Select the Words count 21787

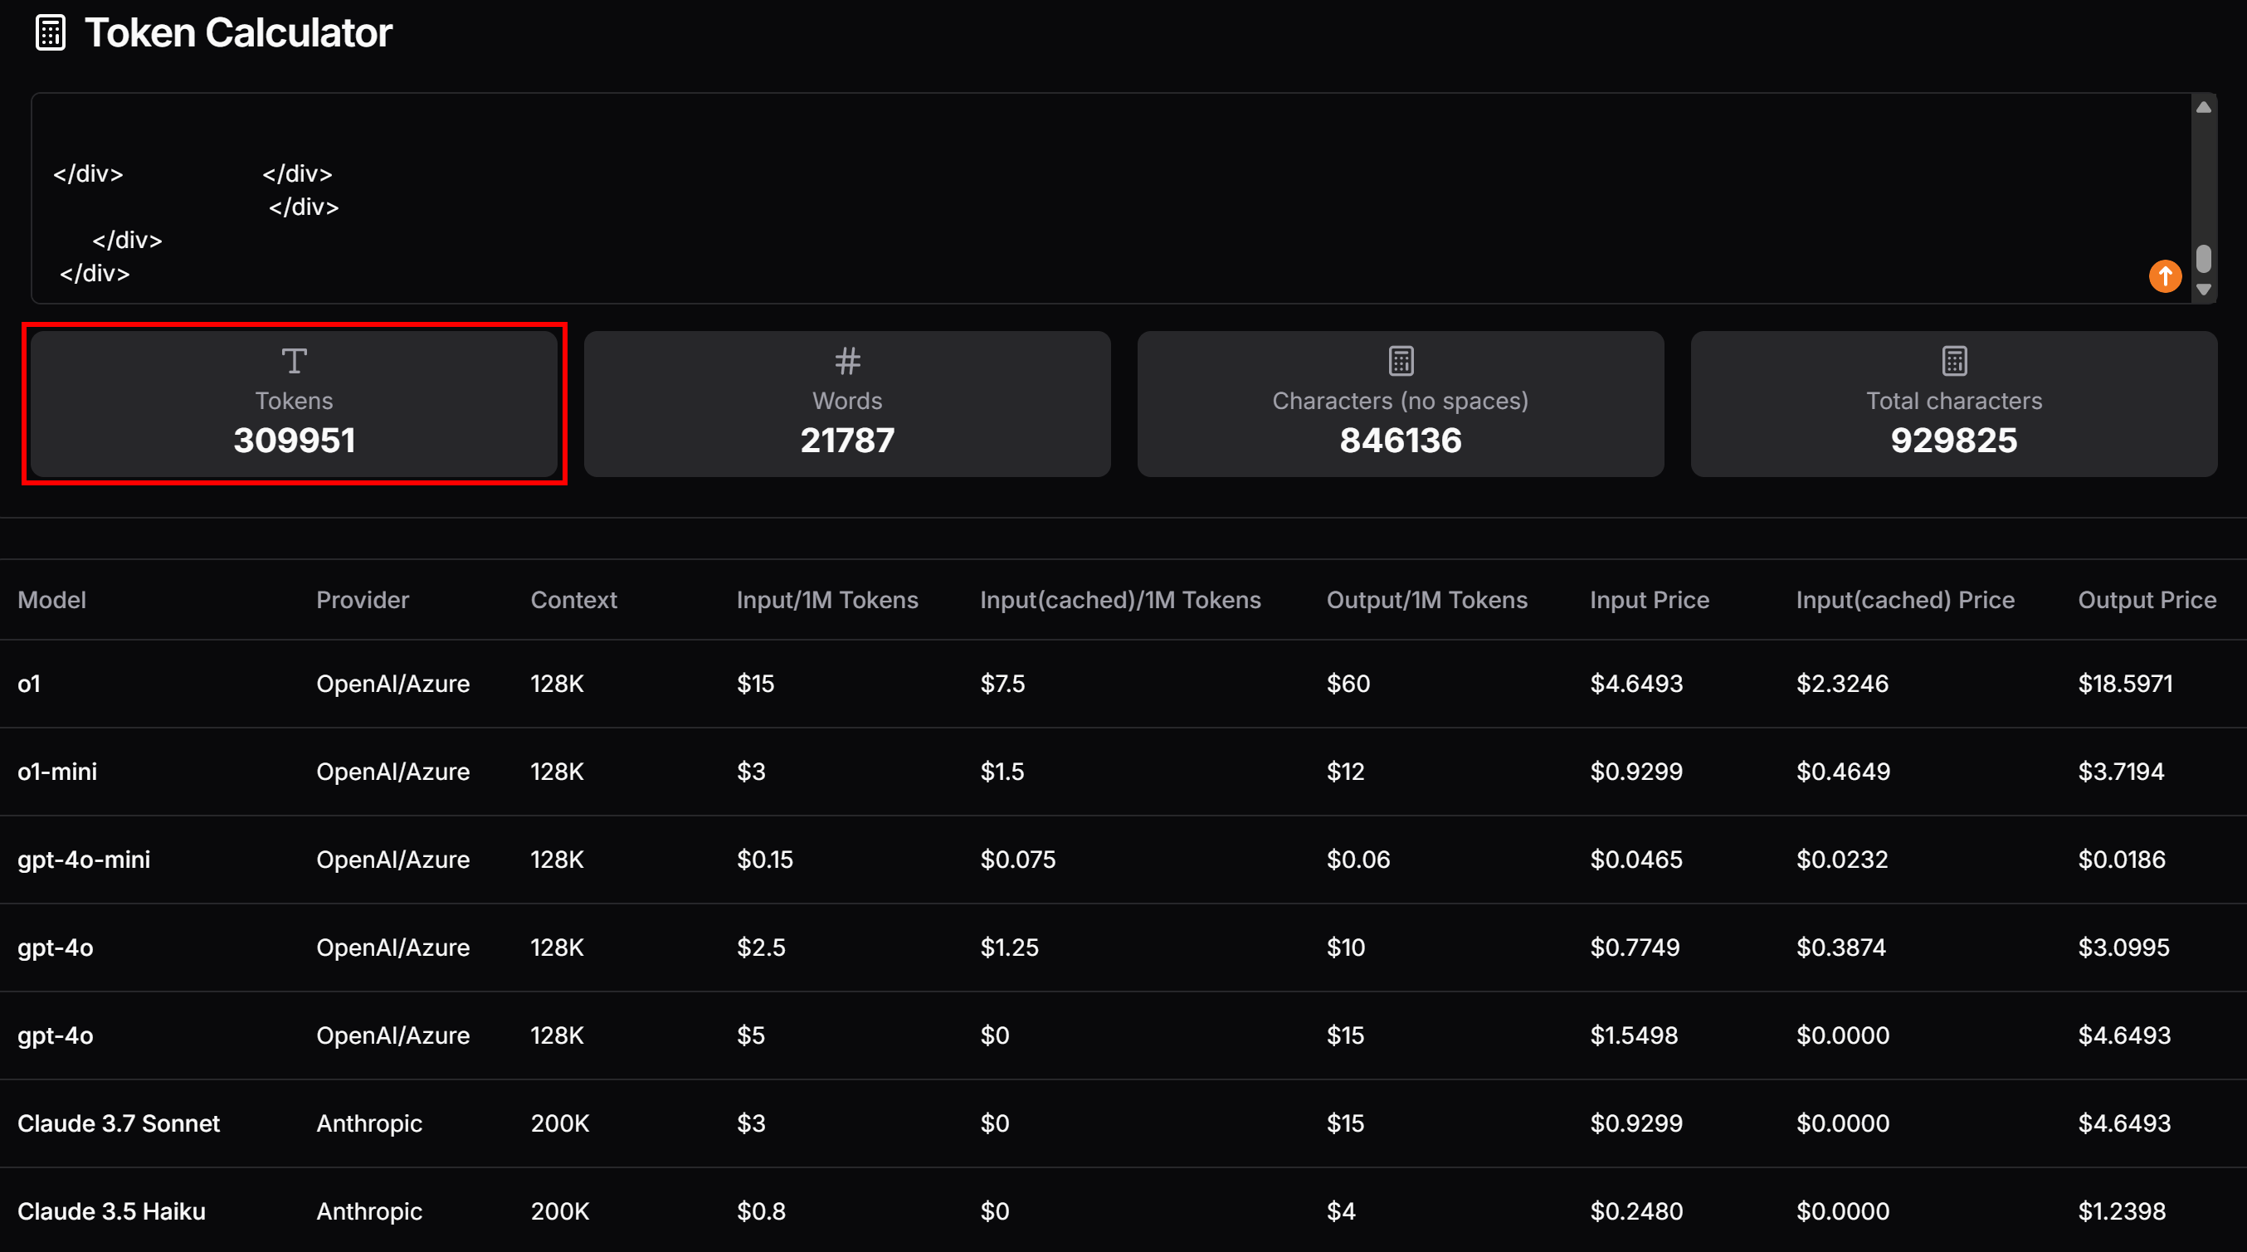coord(847,440)
